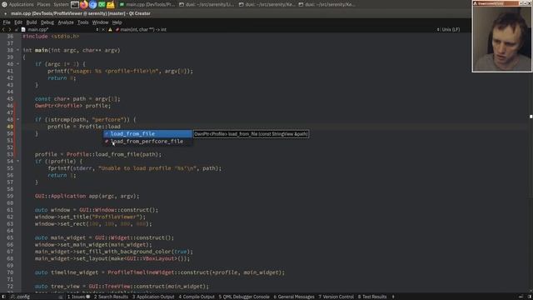The image size is (533, 300).
Task: Click the locator search field at bottom
Action: point(36,297)
